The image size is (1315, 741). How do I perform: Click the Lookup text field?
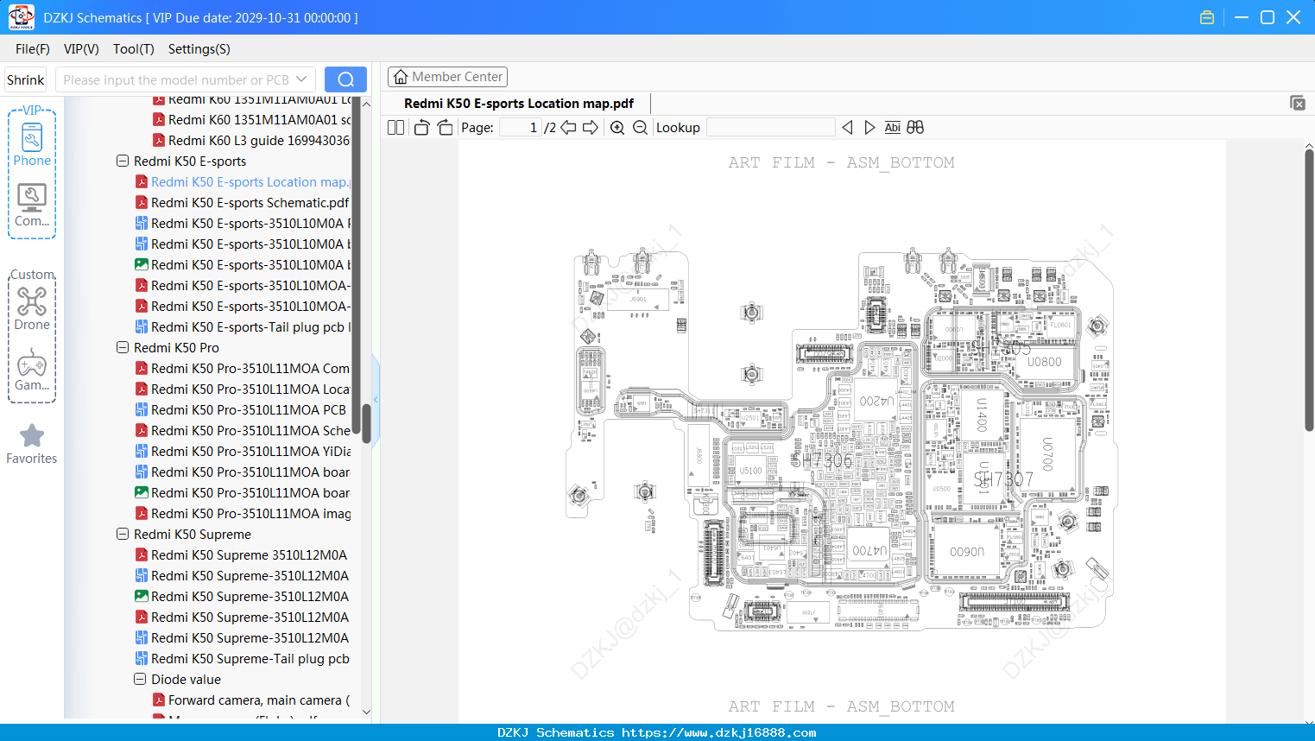click(x=771, y=128)
